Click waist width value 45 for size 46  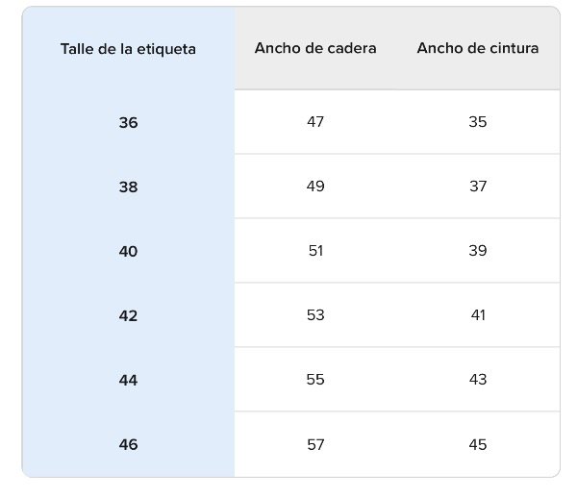coord(478,444)
